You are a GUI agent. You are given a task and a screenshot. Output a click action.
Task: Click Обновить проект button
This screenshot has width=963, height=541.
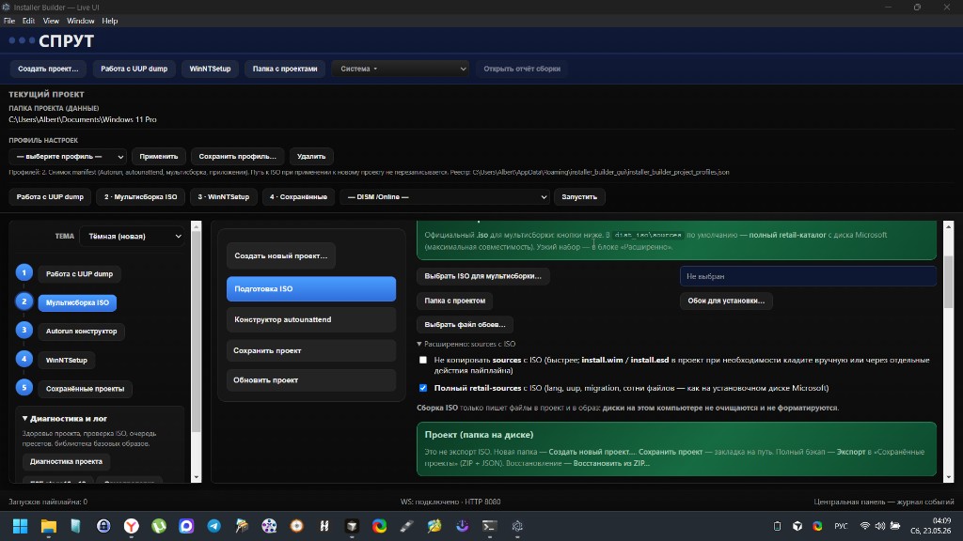click(311, 380)
